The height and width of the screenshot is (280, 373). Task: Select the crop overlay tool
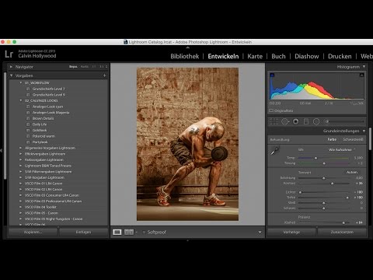pyautogui.click(x=274, y=121)
